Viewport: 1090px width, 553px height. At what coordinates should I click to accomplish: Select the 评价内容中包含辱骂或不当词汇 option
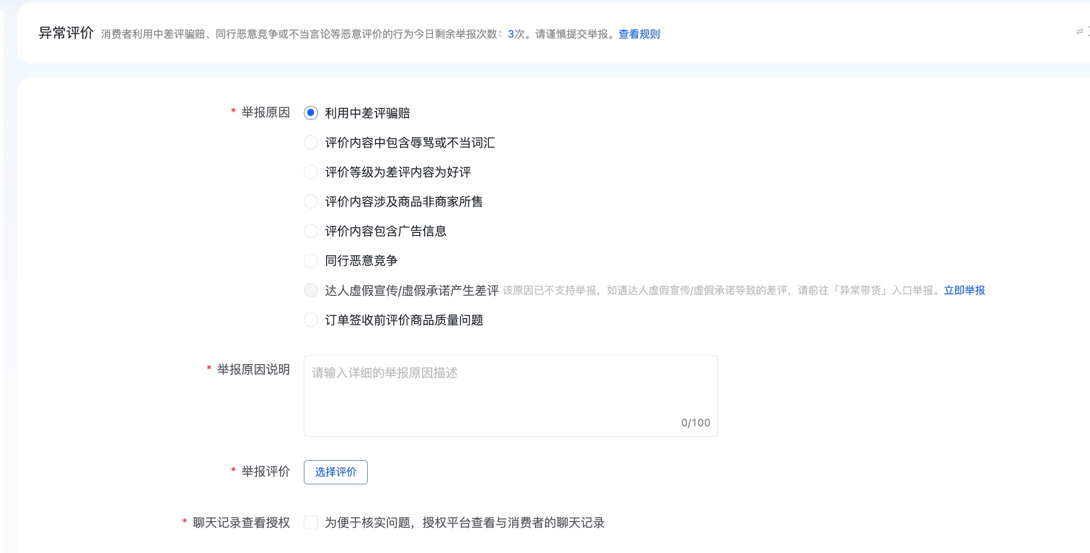click(311, 143)
